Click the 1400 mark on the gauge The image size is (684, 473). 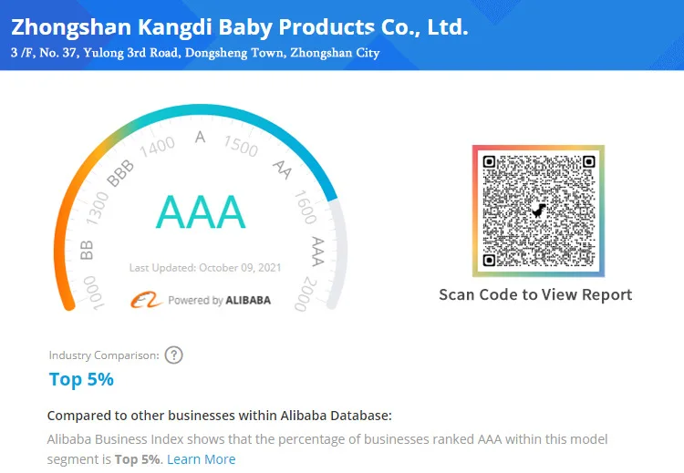click(159, 145)
